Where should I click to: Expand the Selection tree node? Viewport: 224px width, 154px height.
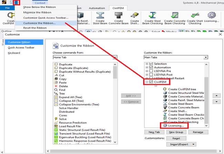[x=147, y=64]
